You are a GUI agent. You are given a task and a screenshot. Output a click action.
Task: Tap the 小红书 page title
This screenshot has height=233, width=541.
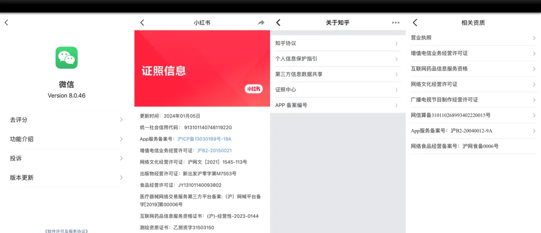pyautogui.click(x=202, y=22)
